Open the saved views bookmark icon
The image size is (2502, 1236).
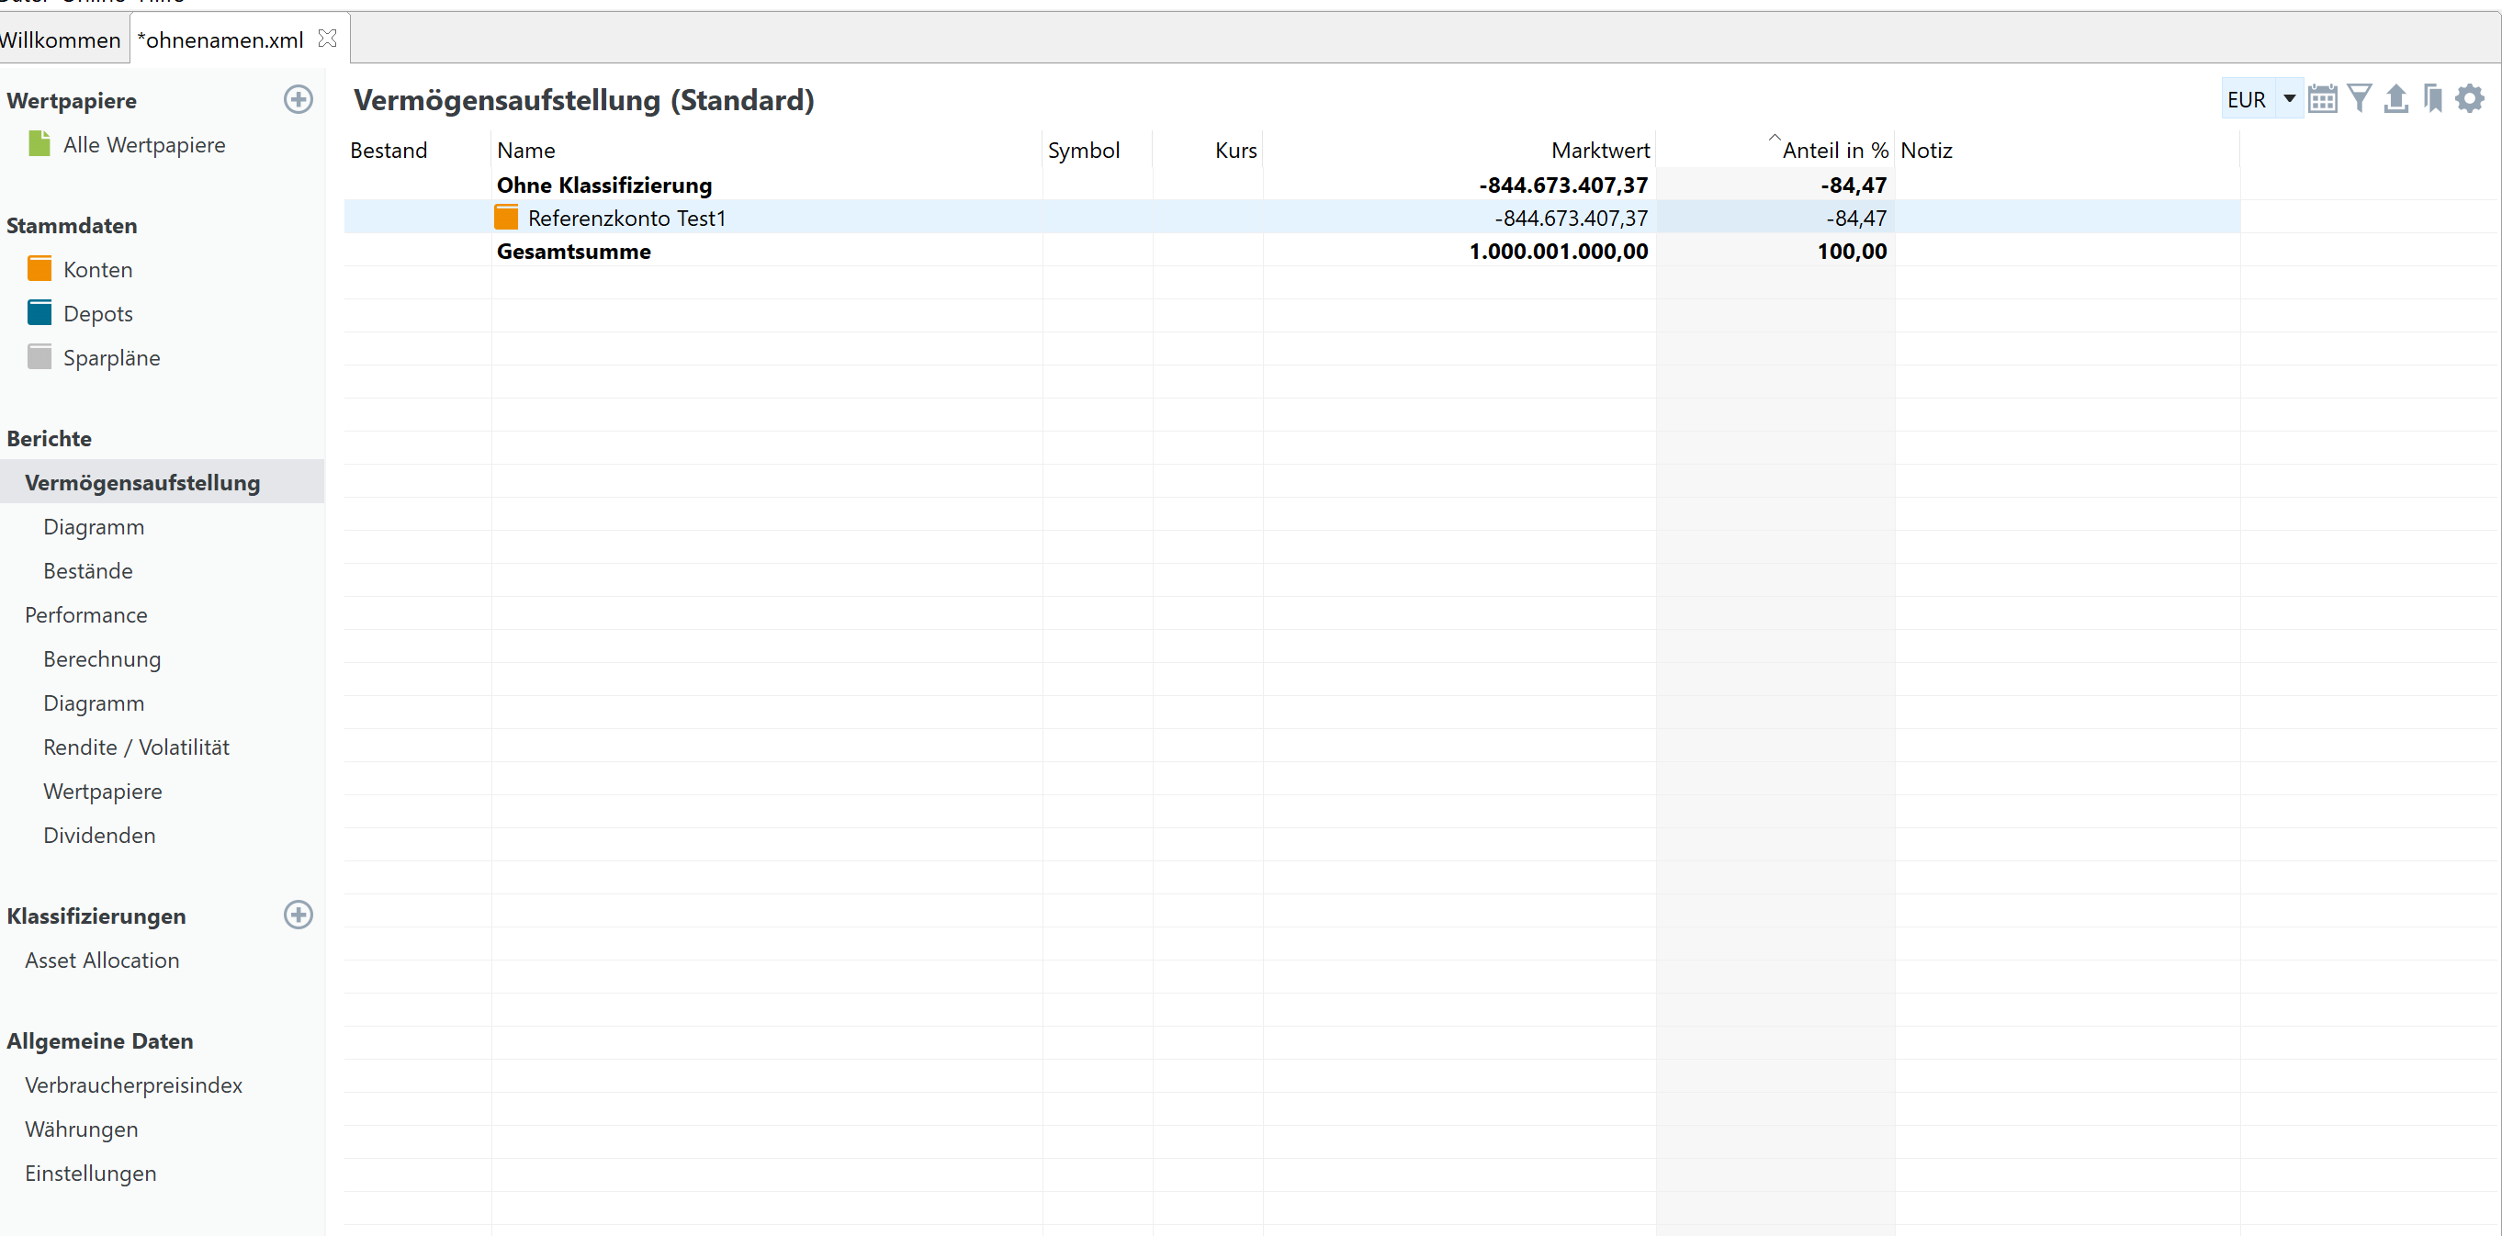coord(2433,99)
